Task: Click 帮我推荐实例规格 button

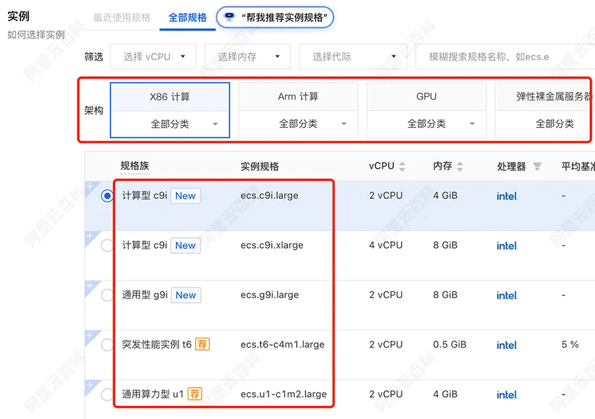Action: coord(275,17)
